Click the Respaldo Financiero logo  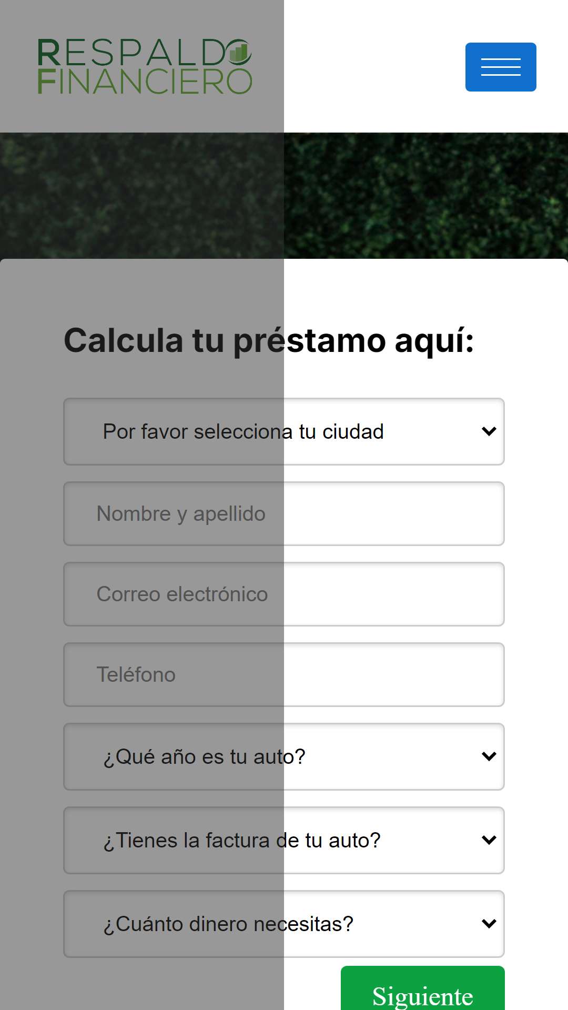coord(145,67)
